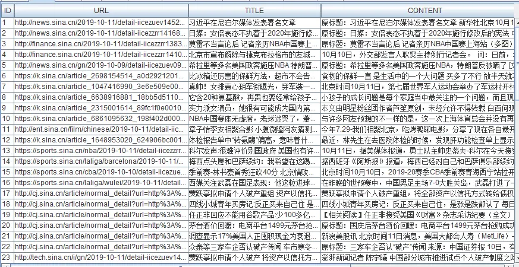
Task: Select the title starting '四线小城青年买房记'
Action: click(254, 204)
